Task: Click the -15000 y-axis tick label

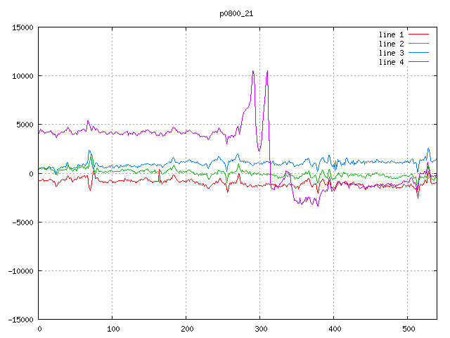Action: pos(20,319)
